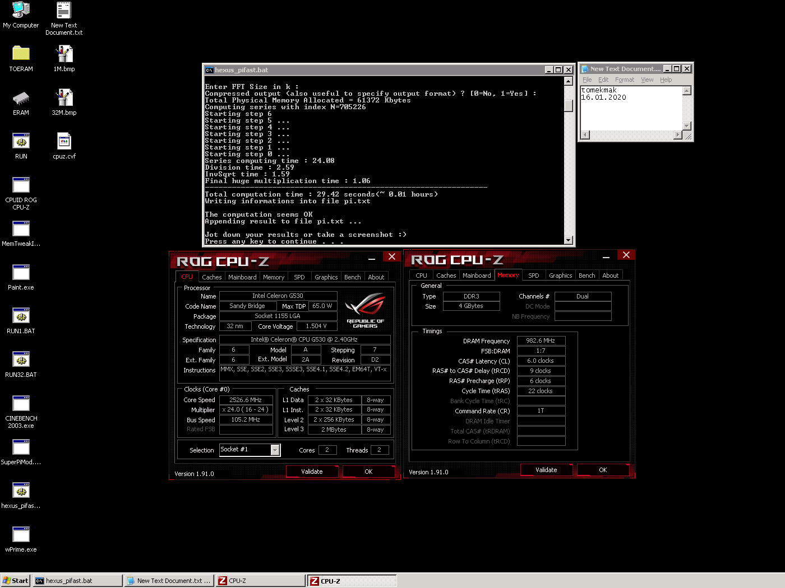Image resolution: width=785 pixels, height=588 pixels.
Task: Click the Notepad title bar icon
Action: (585, 69)
